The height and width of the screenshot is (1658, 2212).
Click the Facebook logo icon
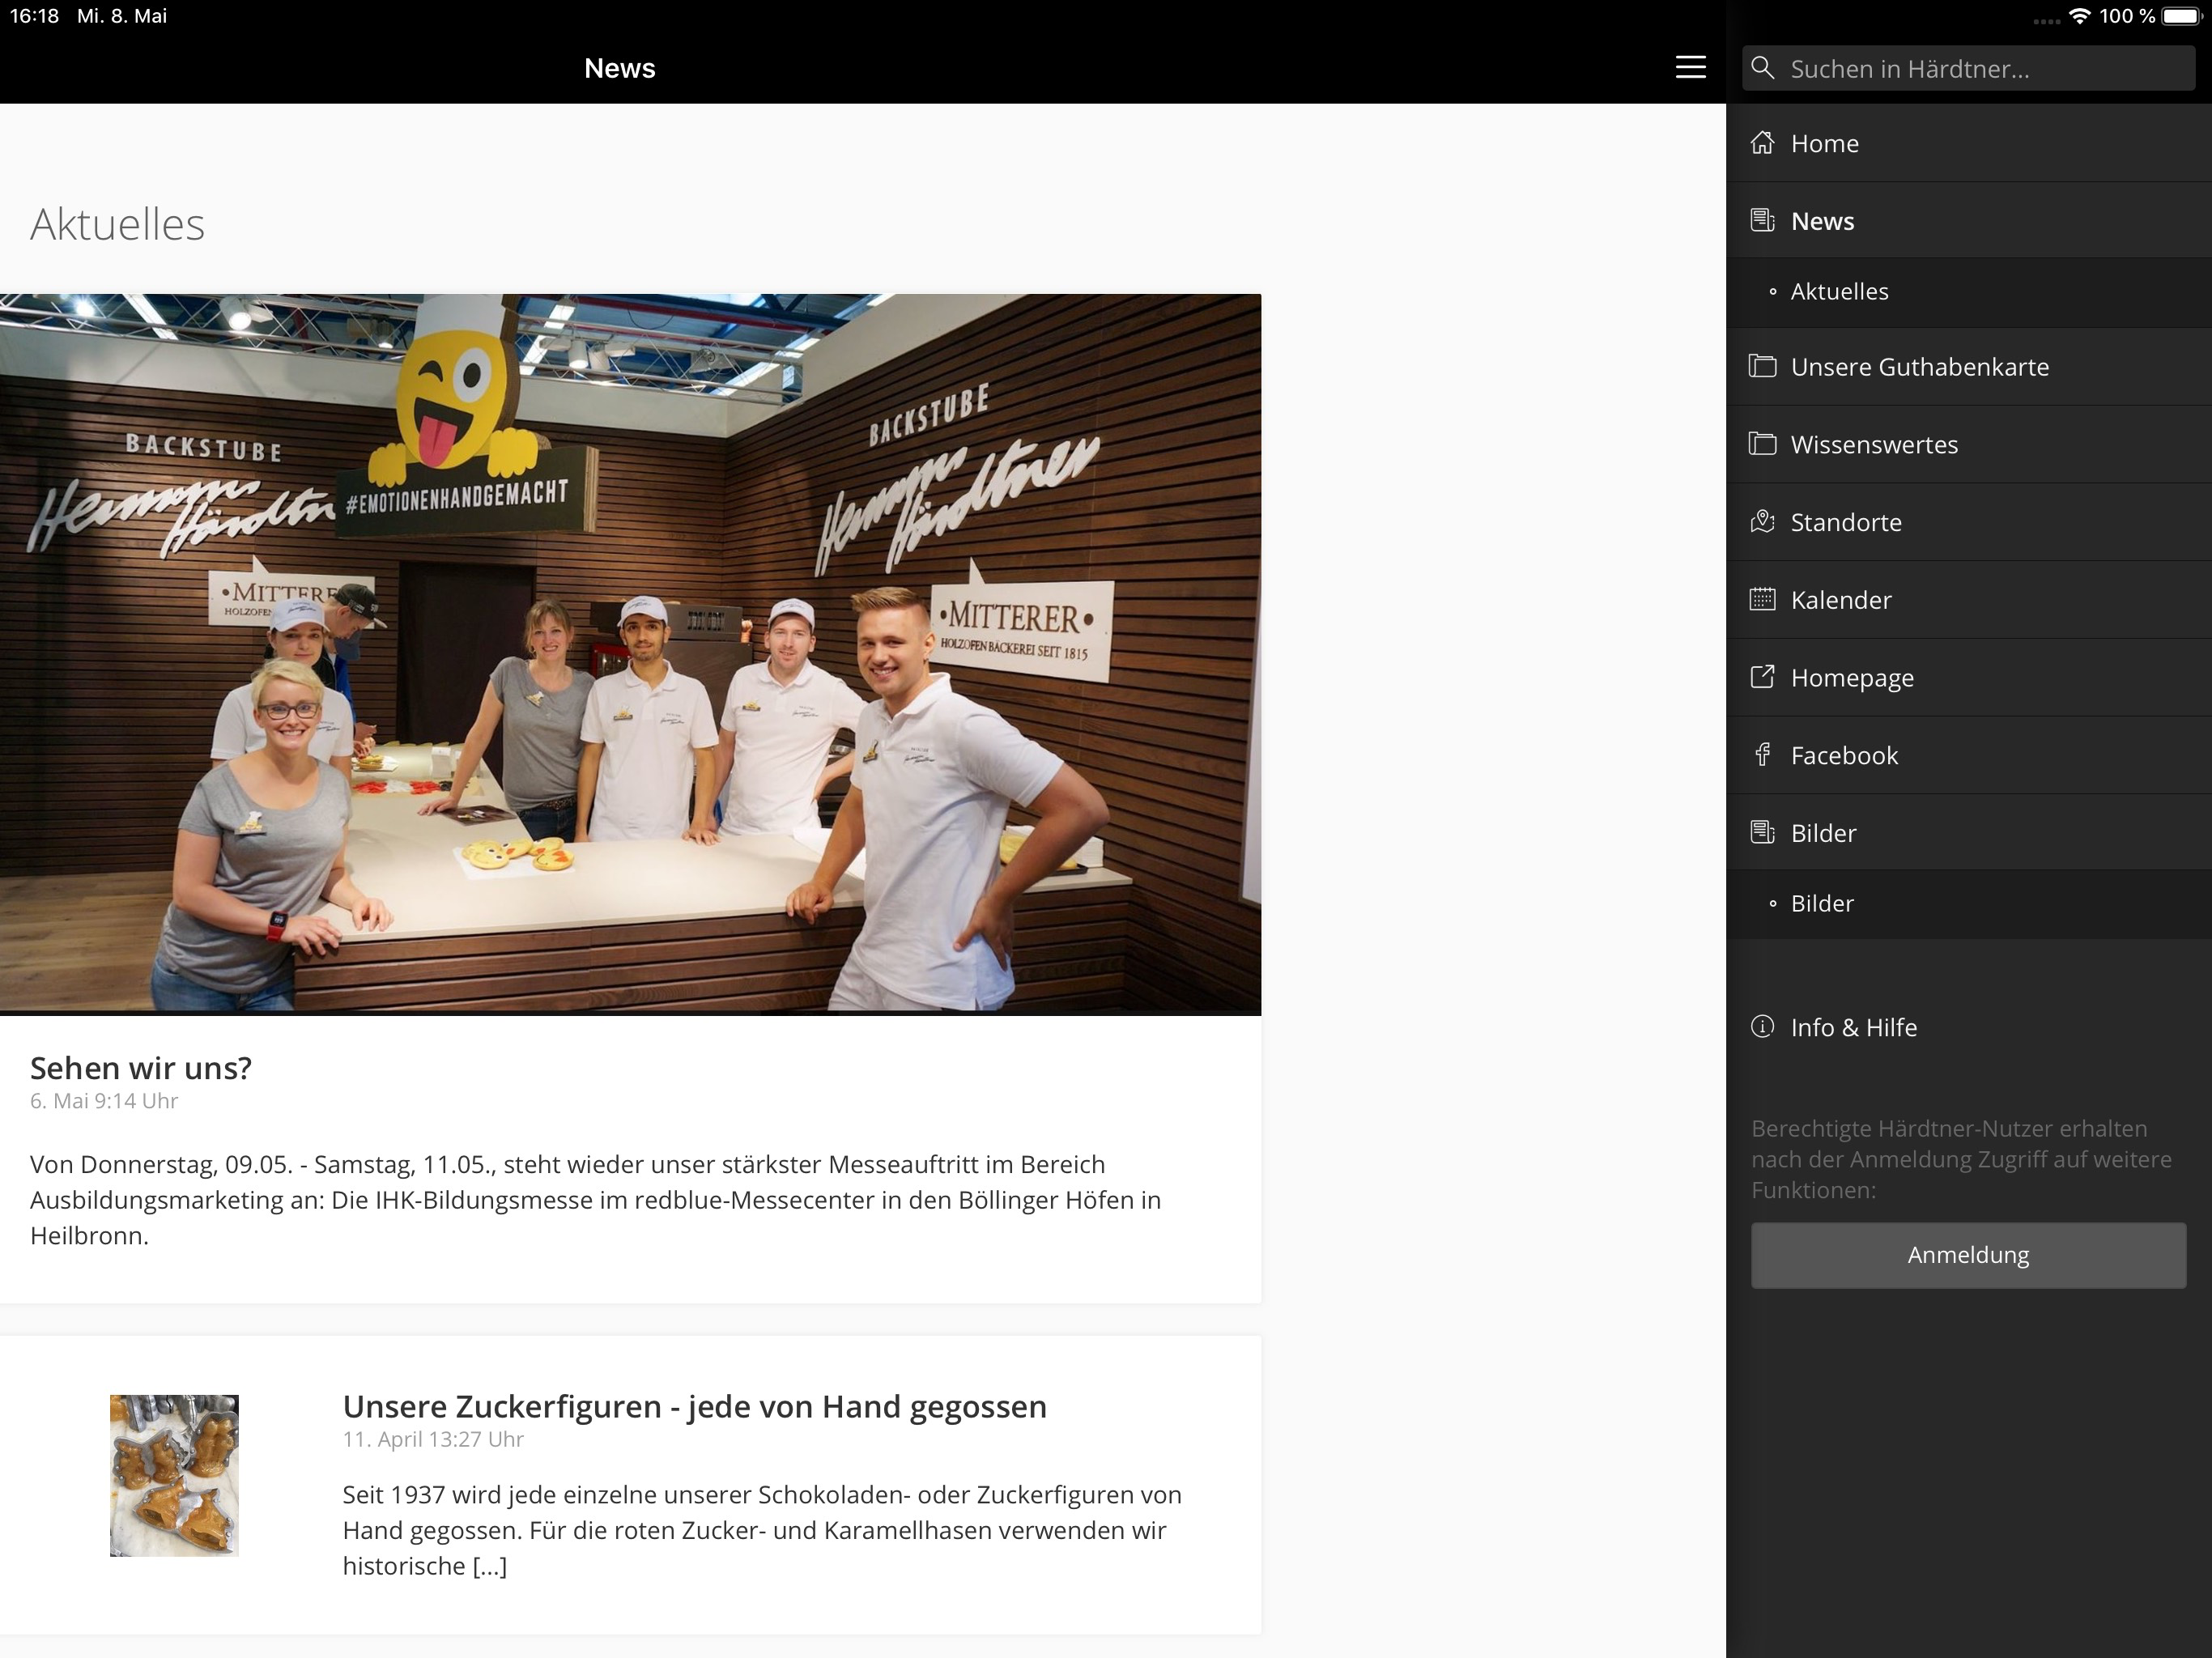point(1762,755)
